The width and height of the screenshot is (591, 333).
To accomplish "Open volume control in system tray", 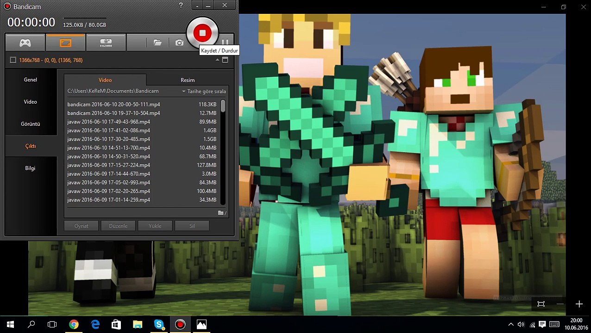I will pyautogui.click(x=521, y=325).
